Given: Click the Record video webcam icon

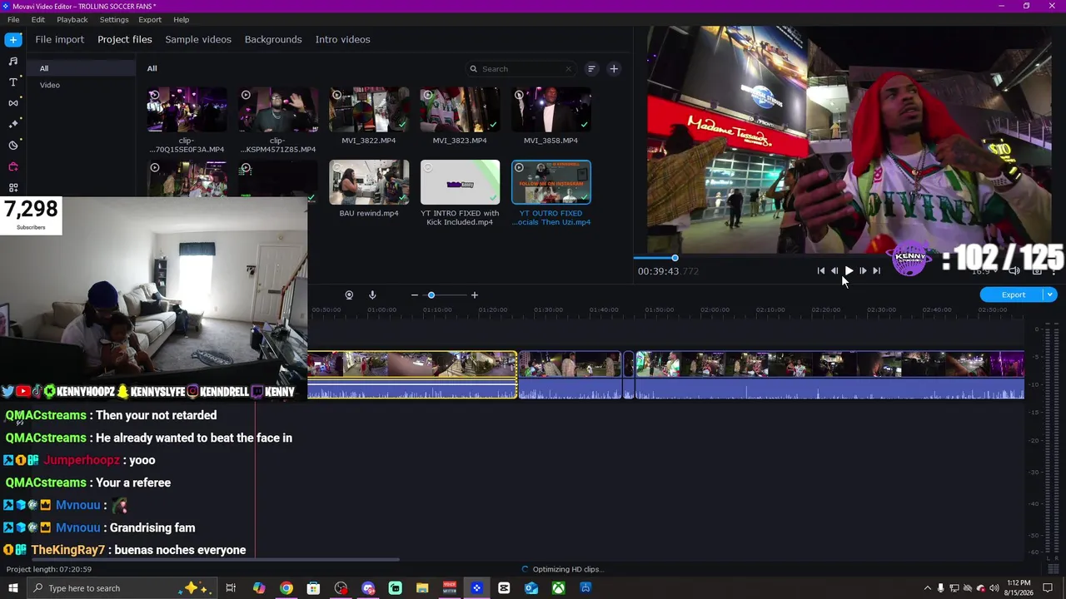Looking at the screenshot, I should [349, 295].
